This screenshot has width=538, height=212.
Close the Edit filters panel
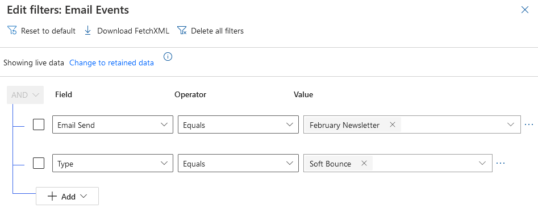(x=524, y=10)
